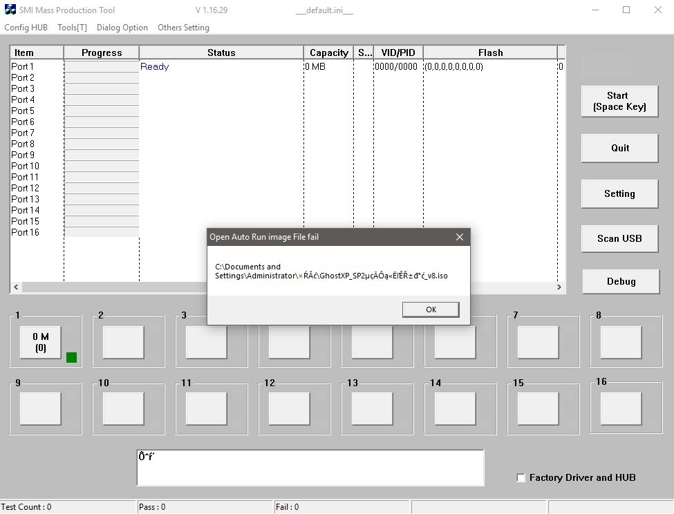Click port slot 2 button

[x=123, y=342]
